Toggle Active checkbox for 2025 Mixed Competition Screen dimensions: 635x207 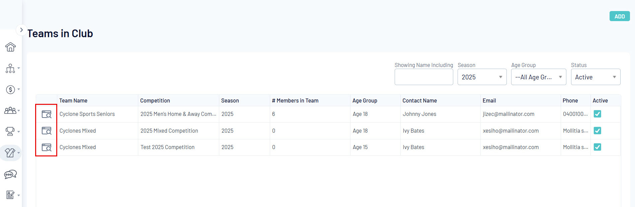[x=597, y=131]
